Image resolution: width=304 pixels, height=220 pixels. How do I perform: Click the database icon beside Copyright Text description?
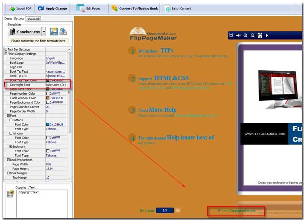[x=11, y=194]
